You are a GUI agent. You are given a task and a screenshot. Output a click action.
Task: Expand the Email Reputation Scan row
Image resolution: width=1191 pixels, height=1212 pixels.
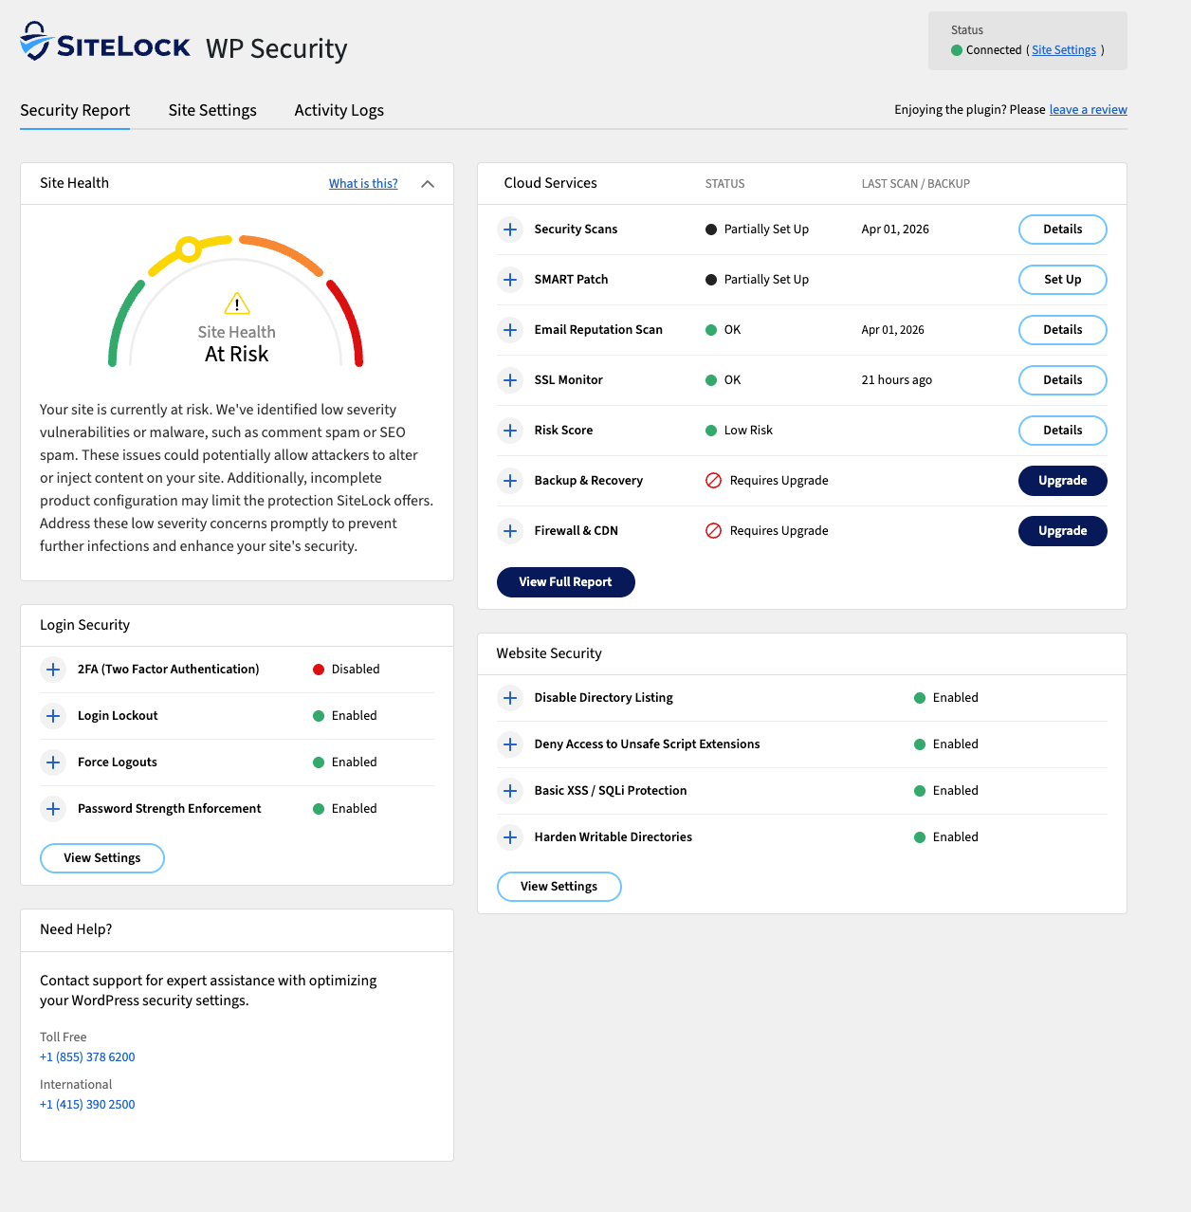coord(510,330)
